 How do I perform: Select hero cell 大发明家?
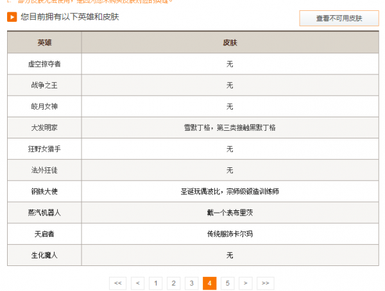click(44, 128)
